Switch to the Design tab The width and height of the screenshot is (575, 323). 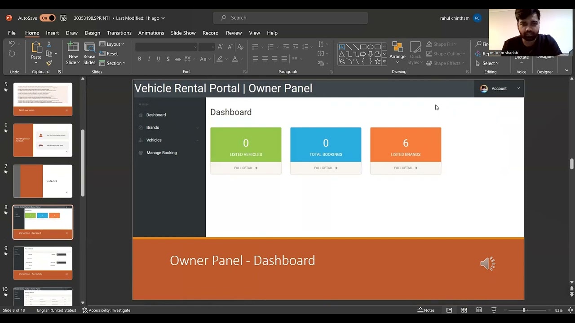92,33
